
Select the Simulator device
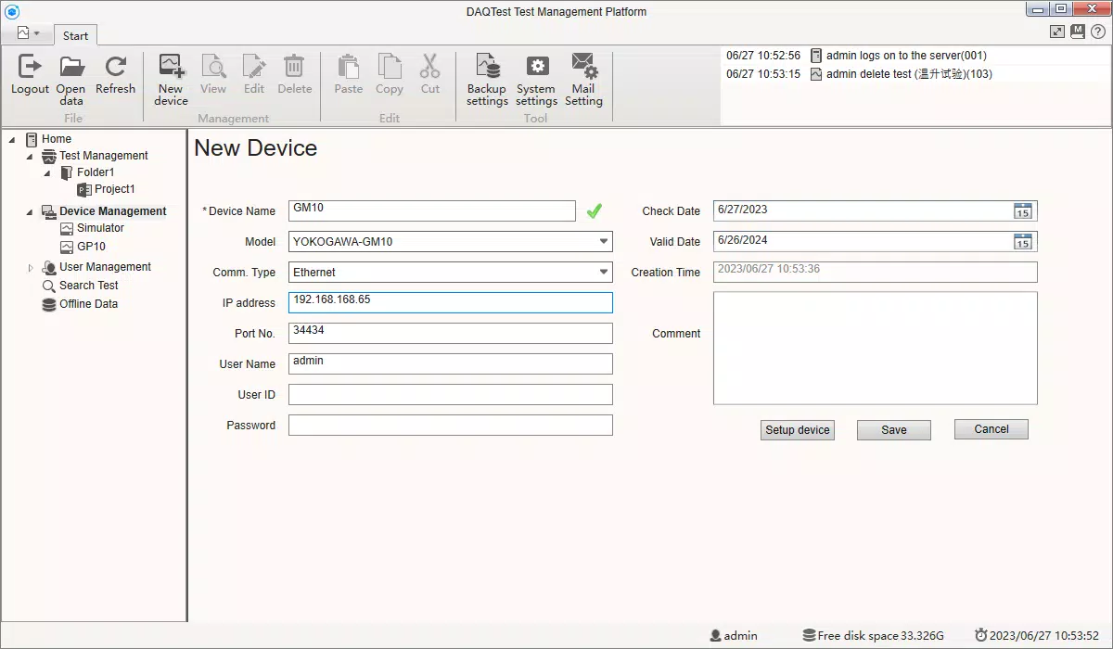pyautogui.click(x=100, y=228)
